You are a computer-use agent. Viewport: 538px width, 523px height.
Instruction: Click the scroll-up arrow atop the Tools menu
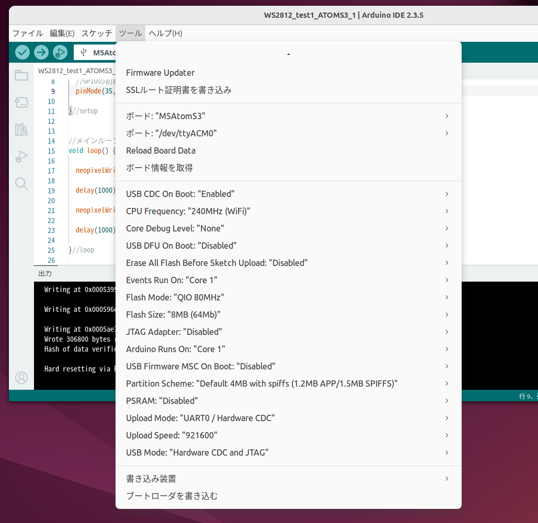point(288,53)
